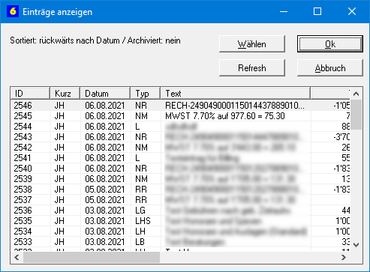Select entry ID 2544
370x272 pixels.
[180, 127]
